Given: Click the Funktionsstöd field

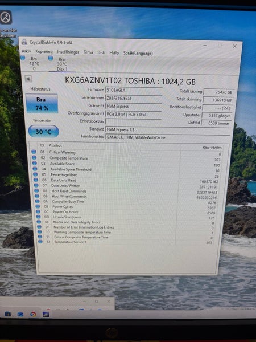Looking at the screenshot, I should 167,137.
